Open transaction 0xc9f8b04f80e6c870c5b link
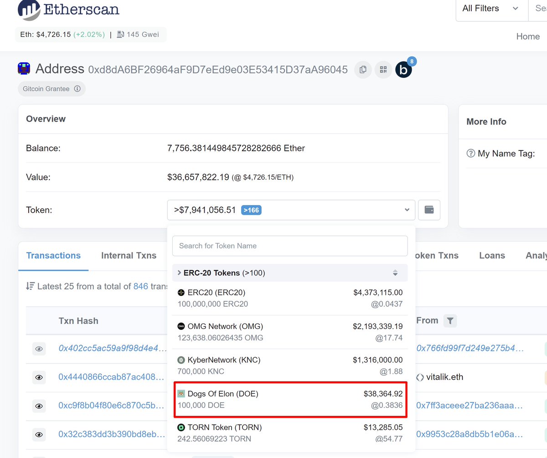Image resolution: width=547 pixels, height=458 pixels. [x=111, y=406]
